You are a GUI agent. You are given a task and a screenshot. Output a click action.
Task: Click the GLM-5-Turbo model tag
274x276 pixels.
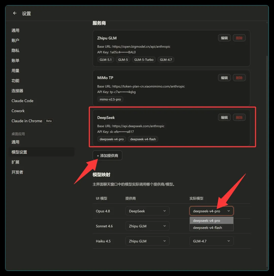click(144, 60)
